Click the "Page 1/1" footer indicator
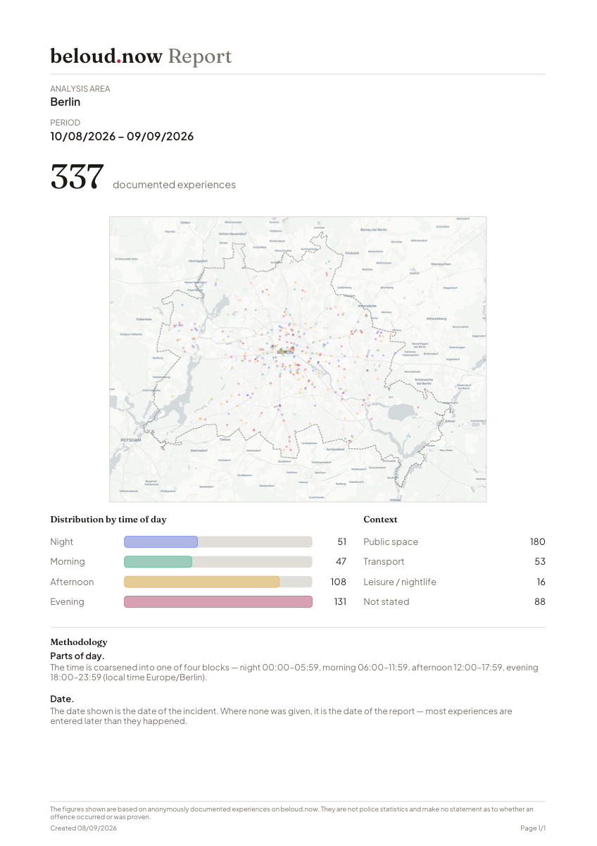Screen dimensions: 597x846 coord(533,828)
